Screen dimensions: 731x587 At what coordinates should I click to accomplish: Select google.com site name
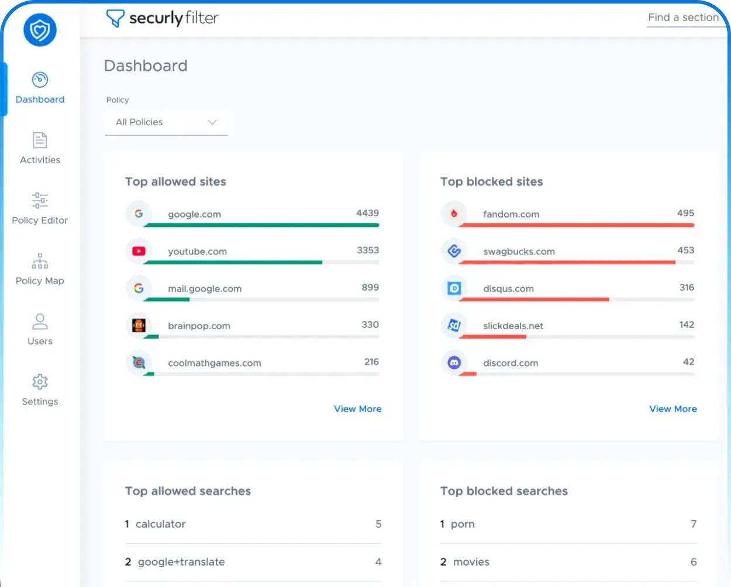194,215
